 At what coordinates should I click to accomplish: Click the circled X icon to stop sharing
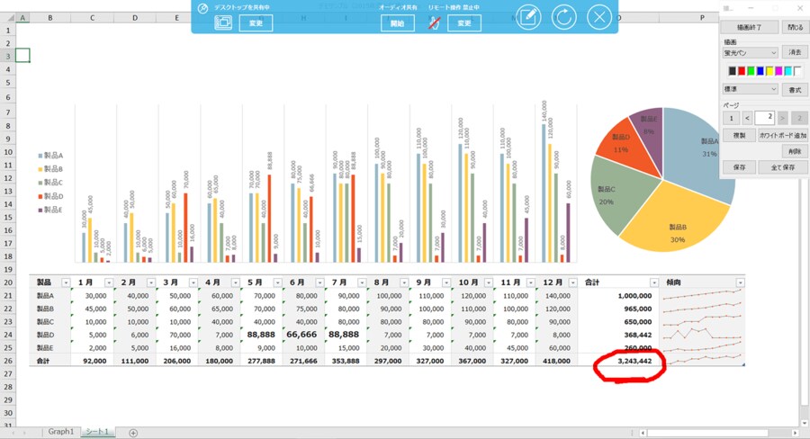(x=599, y=17)
